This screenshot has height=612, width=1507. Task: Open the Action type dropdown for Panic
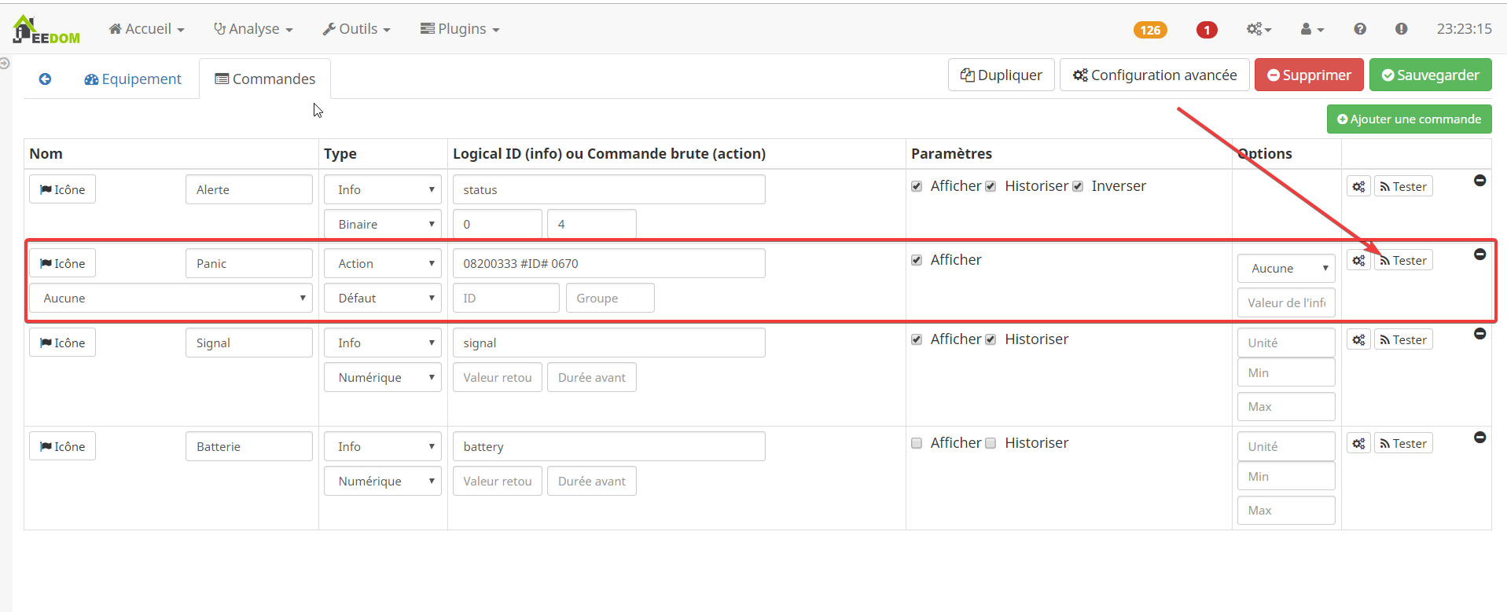pos(383,263)
